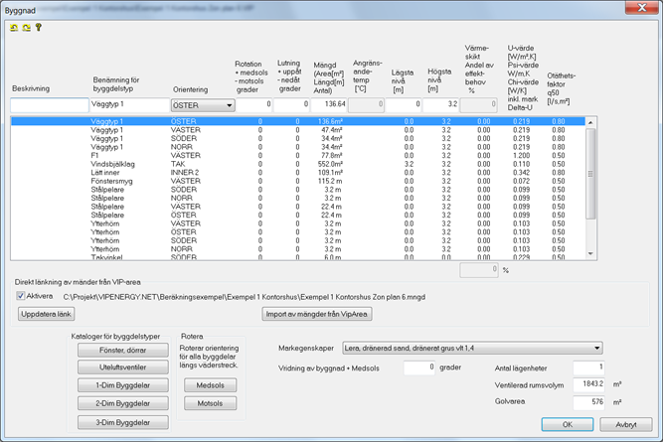Click the list scrollbar up arrow
663x442 pixels.
click(590, 122)
